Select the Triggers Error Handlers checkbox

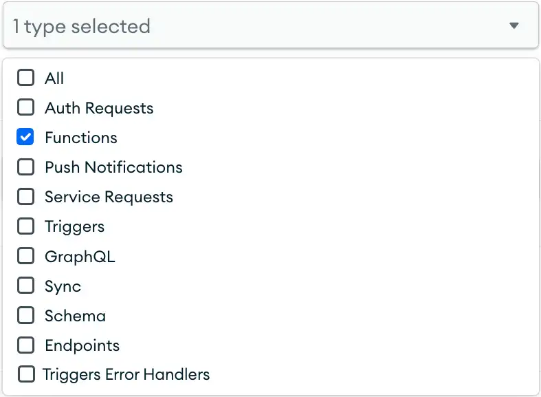(x=25, y=375)
